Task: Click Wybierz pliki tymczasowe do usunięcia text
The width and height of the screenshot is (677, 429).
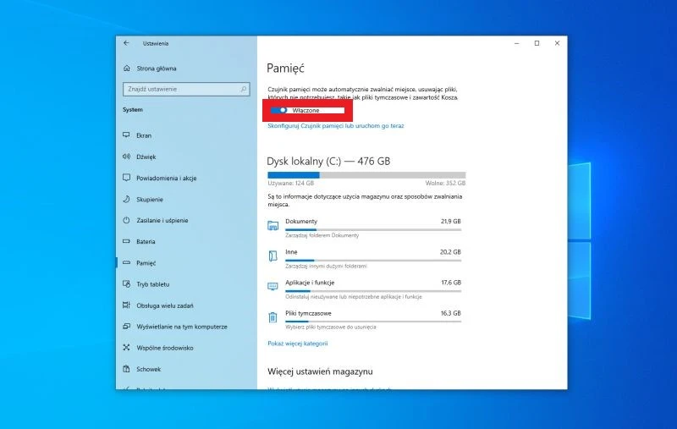Action: click(331, 327)
